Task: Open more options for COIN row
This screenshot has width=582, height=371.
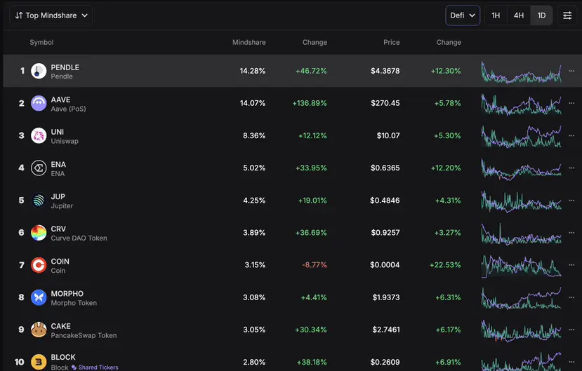Action: pyautogui.click(x=571, y=265)
